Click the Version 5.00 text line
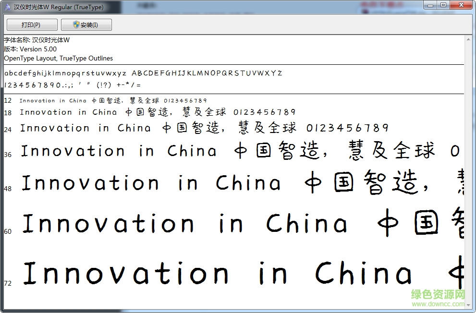Viewport: 476px width, 313px height. point(30,49)
